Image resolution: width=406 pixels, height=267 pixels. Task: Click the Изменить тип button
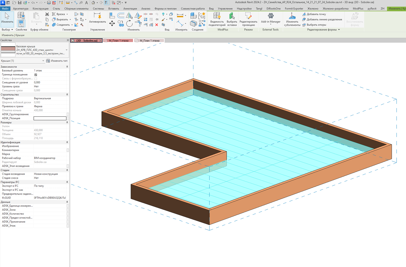click(x=57, y=61)
